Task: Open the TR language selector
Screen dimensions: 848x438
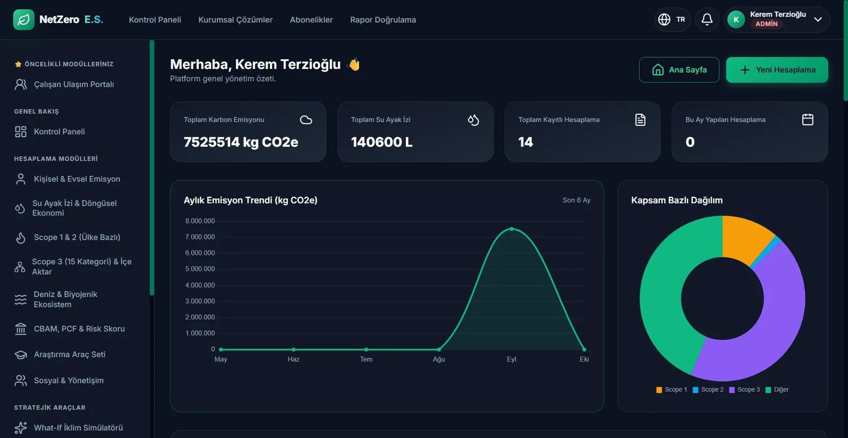Action: [x=672, y=20]
